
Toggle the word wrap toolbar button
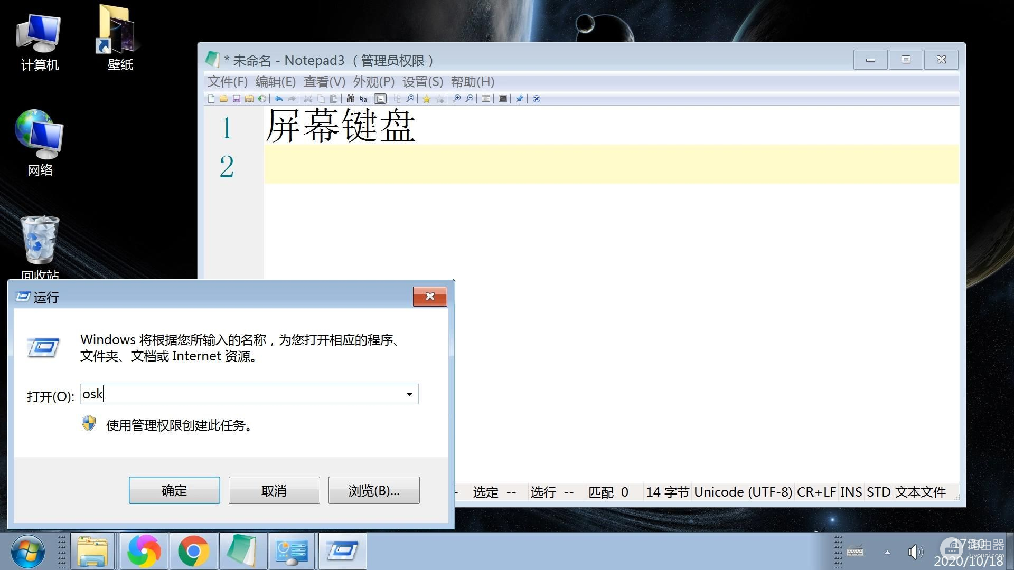[x=380, y=99]
